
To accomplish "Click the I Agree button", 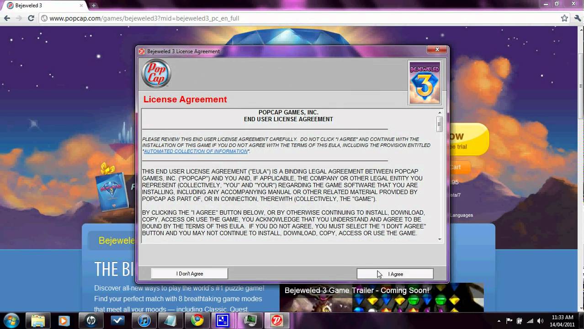I will pos(395,274).
